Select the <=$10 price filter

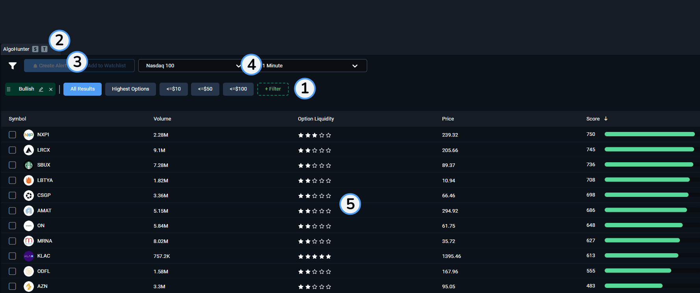click(174, 89)
